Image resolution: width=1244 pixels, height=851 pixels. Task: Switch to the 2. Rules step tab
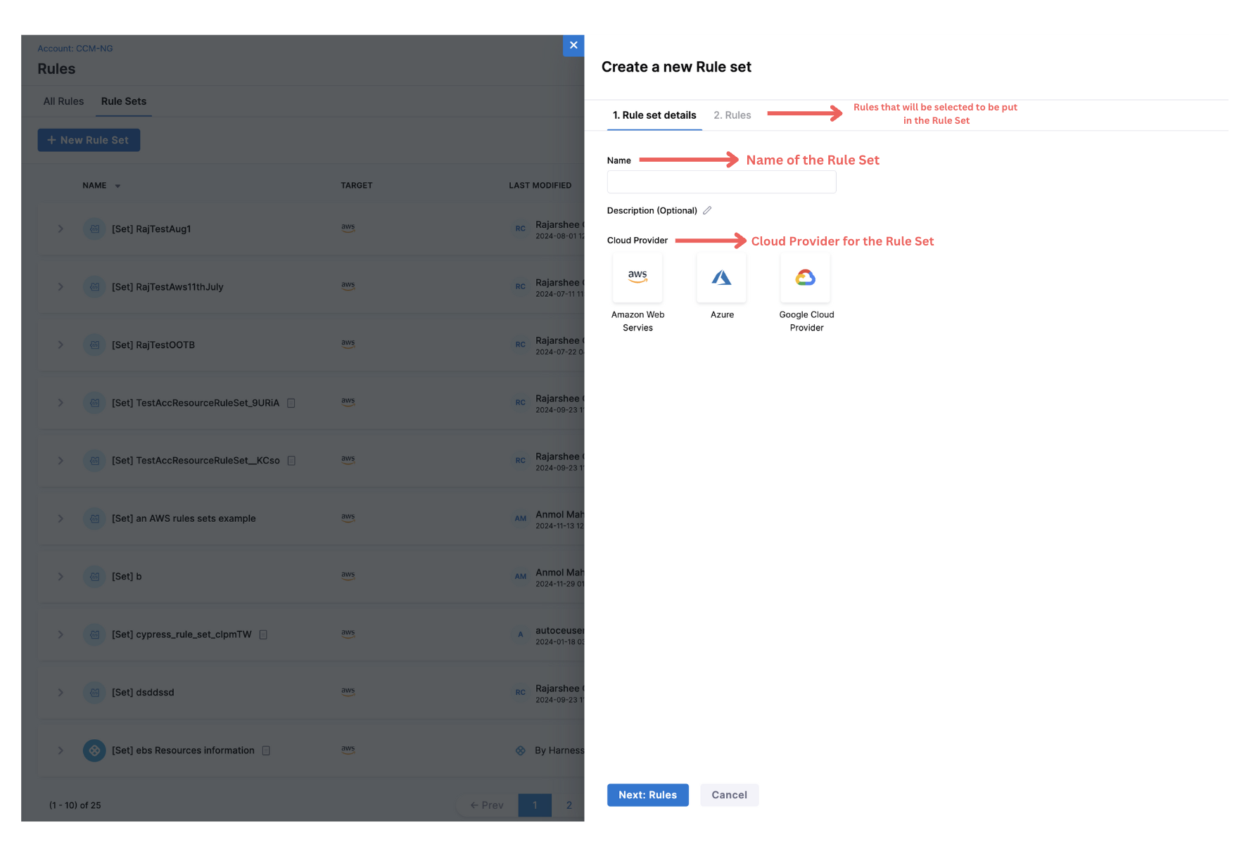pos(732,115)
